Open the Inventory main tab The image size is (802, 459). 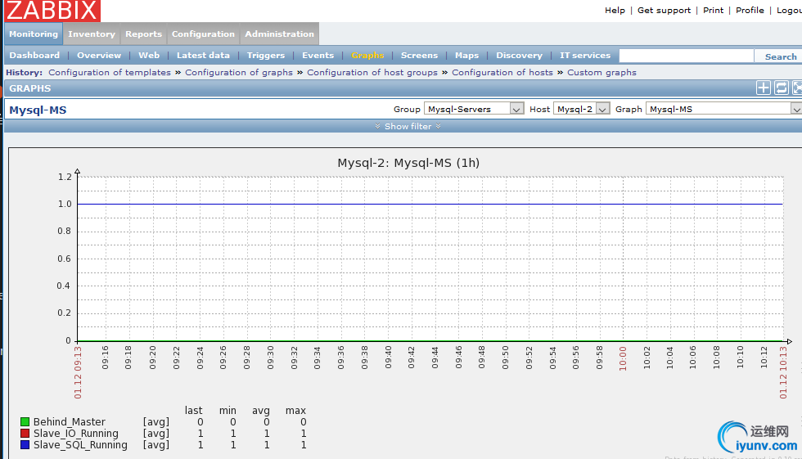tap(92, 34)
